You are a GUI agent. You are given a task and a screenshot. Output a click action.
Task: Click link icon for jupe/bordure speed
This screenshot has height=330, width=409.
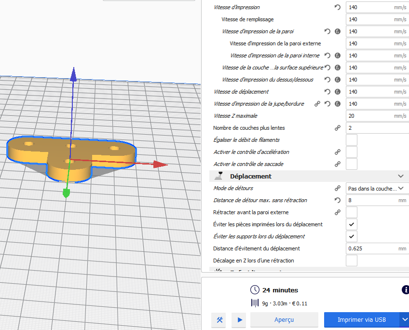(x=317, y=104)
